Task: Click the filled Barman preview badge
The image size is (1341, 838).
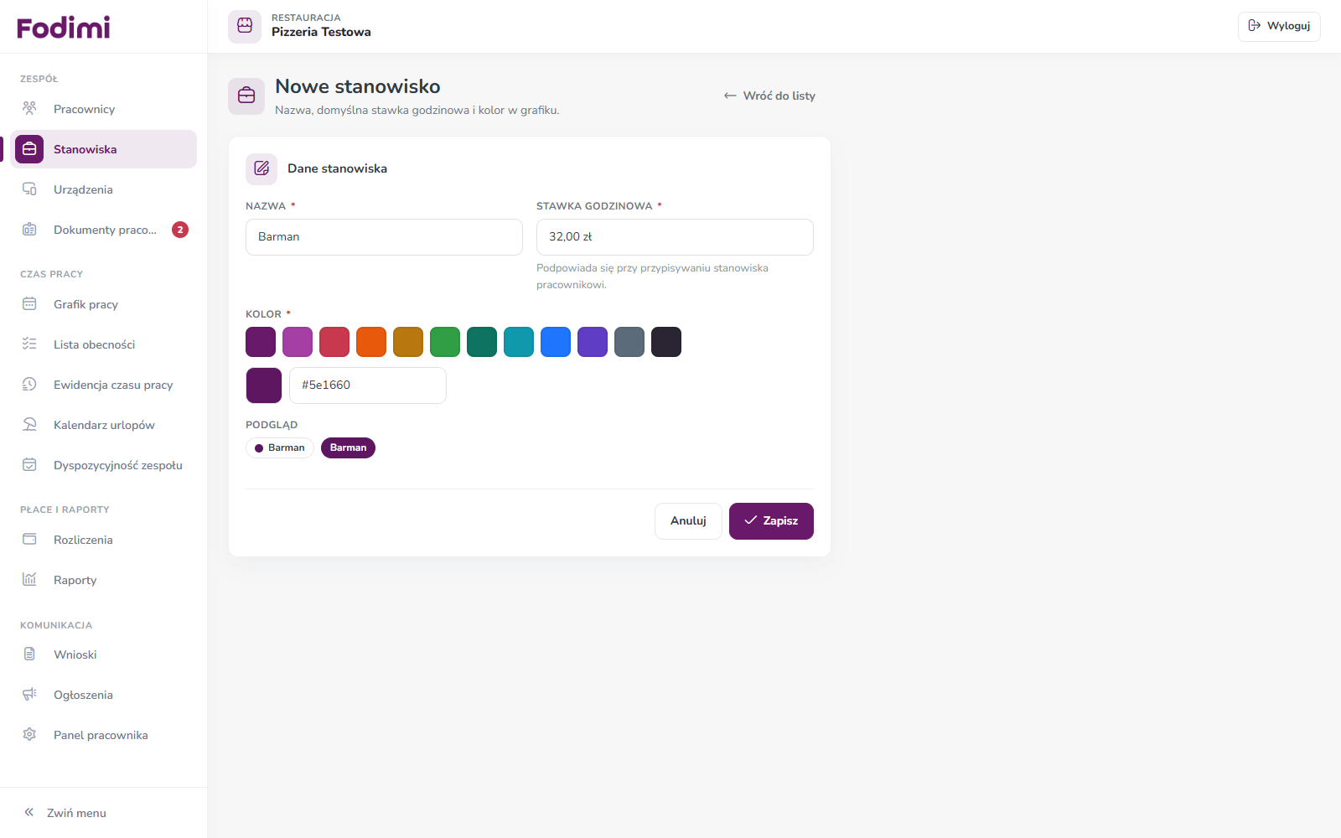Action: (348, 448)
